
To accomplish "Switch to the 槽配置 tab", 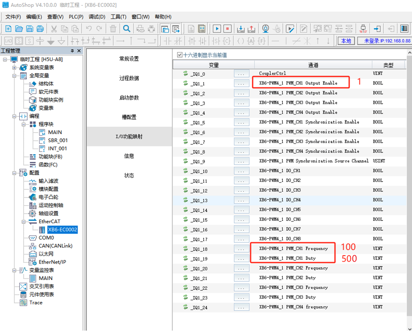I will click(129, 117).
